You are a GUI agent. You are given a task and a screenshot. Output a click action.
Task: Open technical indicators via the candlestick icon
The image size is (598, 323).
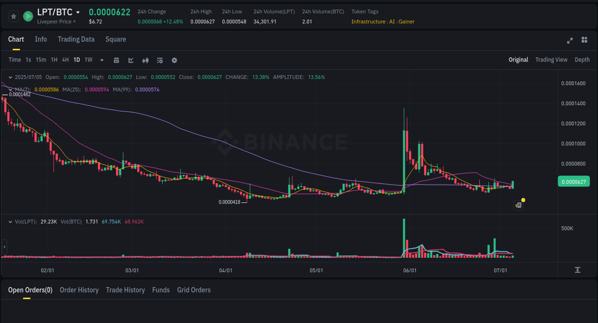coord(145,60)
